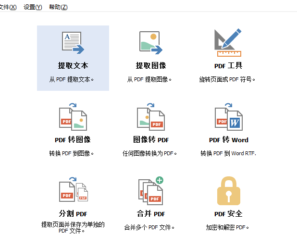Click the 提取图像 image extraction icon
The image size is (297, 247).
click(151, 42)
